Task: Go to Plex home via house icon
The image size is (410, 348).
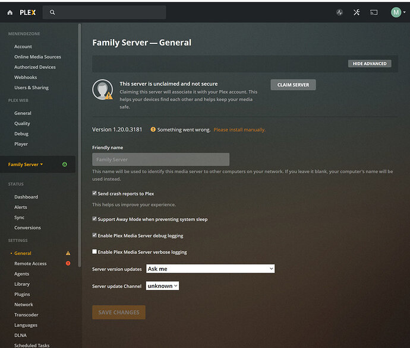Action: point(10,12)
